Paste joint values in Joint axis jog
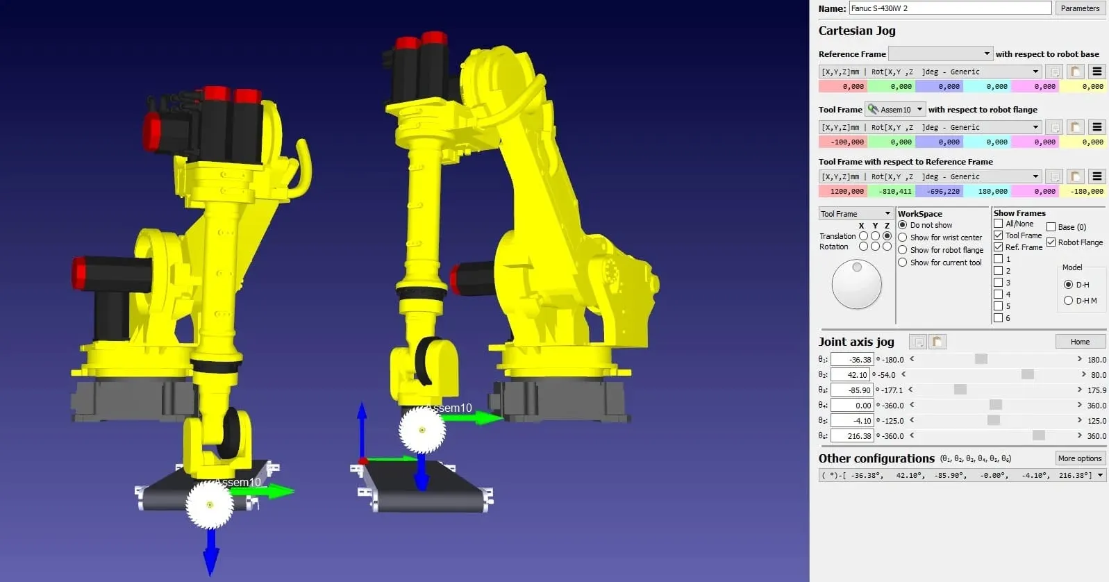 937,342
